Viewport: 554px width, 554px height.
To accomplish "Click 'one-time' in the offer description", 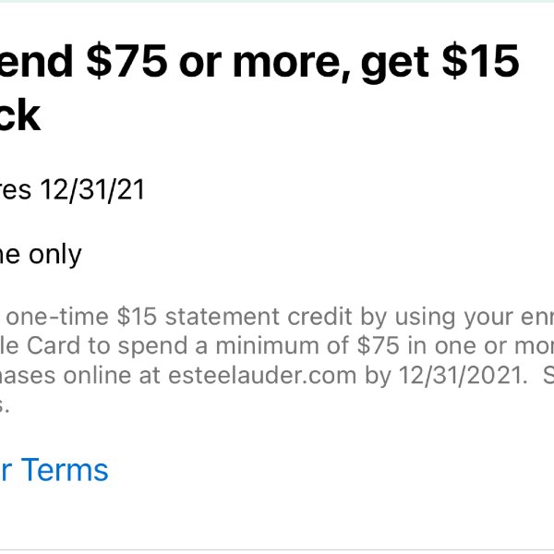I will coord(57,316).
